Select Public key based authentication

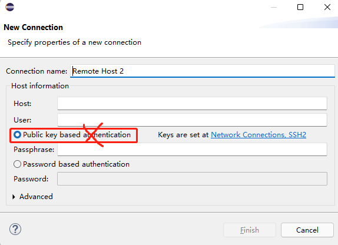tap(17, 135)
